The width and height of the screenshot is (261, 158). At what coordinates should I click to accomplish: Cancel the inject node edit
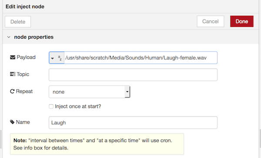[211, 21]
